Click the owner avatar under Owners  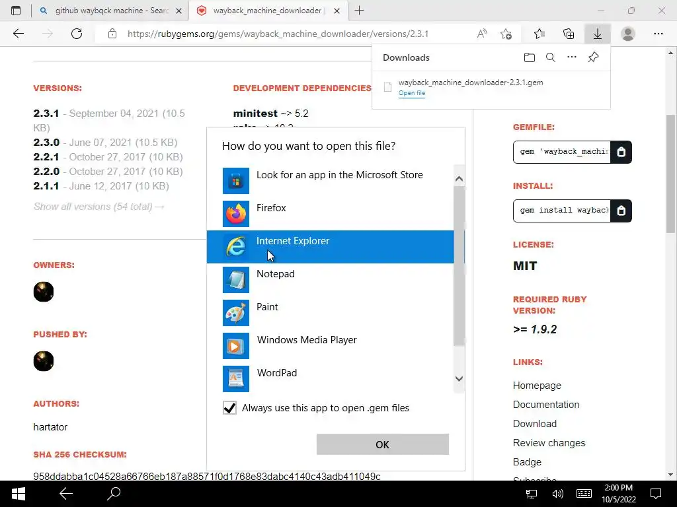(x=44, y=292)
